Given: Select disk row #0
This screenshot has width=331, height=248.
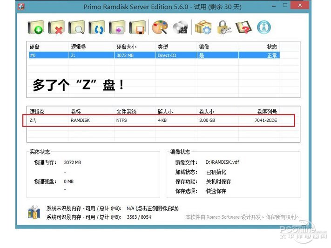Looking at the screenshot, I should (x=154, y=55).
